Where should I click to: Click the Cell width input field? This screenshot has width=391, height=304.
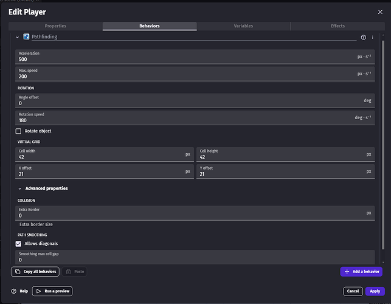click(x=100, y=157)
